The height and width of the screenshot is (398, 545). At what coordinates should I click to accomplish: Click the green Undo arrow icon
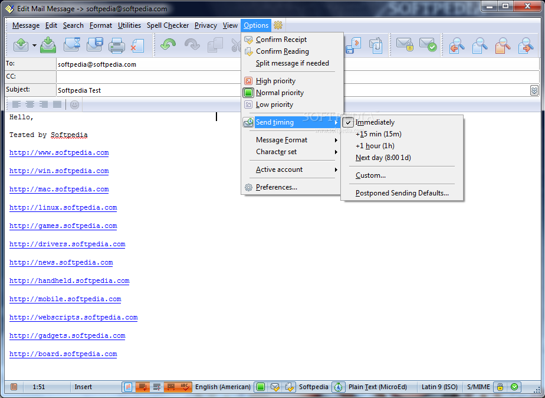click(168, 45)
